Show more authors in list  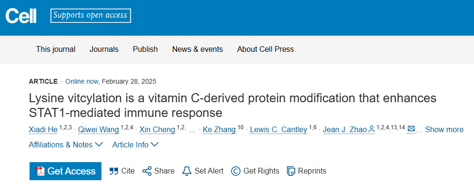pos(444,130)
